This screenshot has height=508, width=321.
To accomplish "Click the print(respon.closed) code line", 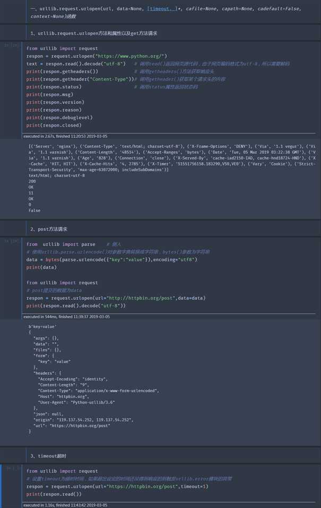I will coord(54,126).
